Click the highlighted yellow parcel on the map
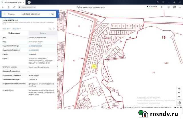Viewport: 183px width, 122px height. point(94,66)
